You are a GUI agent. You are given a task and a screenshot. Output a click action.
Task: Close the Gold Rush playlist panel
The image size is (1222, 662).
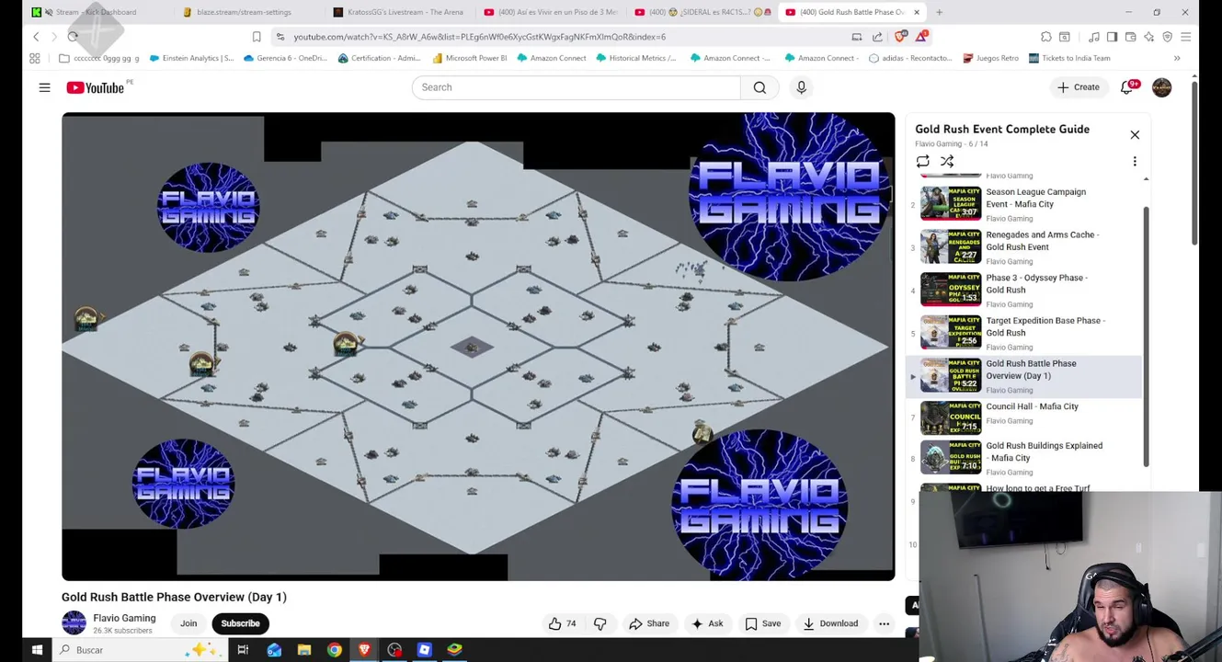pyautogui.click(x=1135, y=135)
